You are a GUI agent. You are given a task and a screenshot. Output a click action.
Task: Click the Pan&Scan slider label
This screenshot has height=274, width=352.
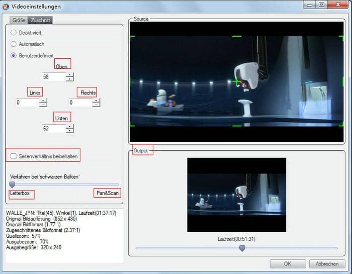click(x=108, y=193)
